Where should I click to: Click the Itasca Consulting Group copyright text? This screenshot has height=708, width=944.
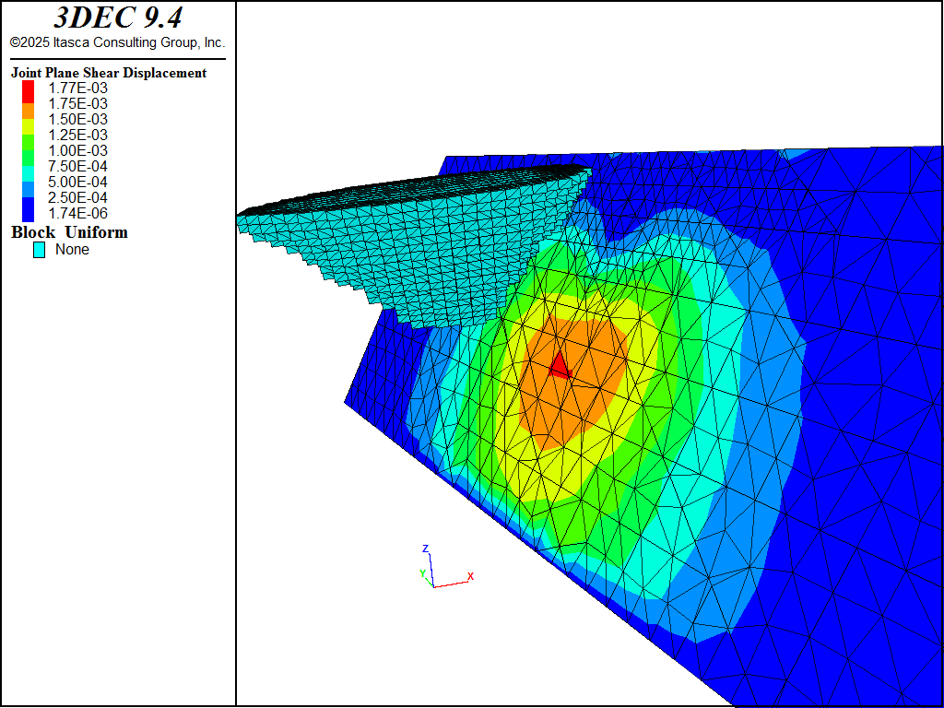point(117,42)
